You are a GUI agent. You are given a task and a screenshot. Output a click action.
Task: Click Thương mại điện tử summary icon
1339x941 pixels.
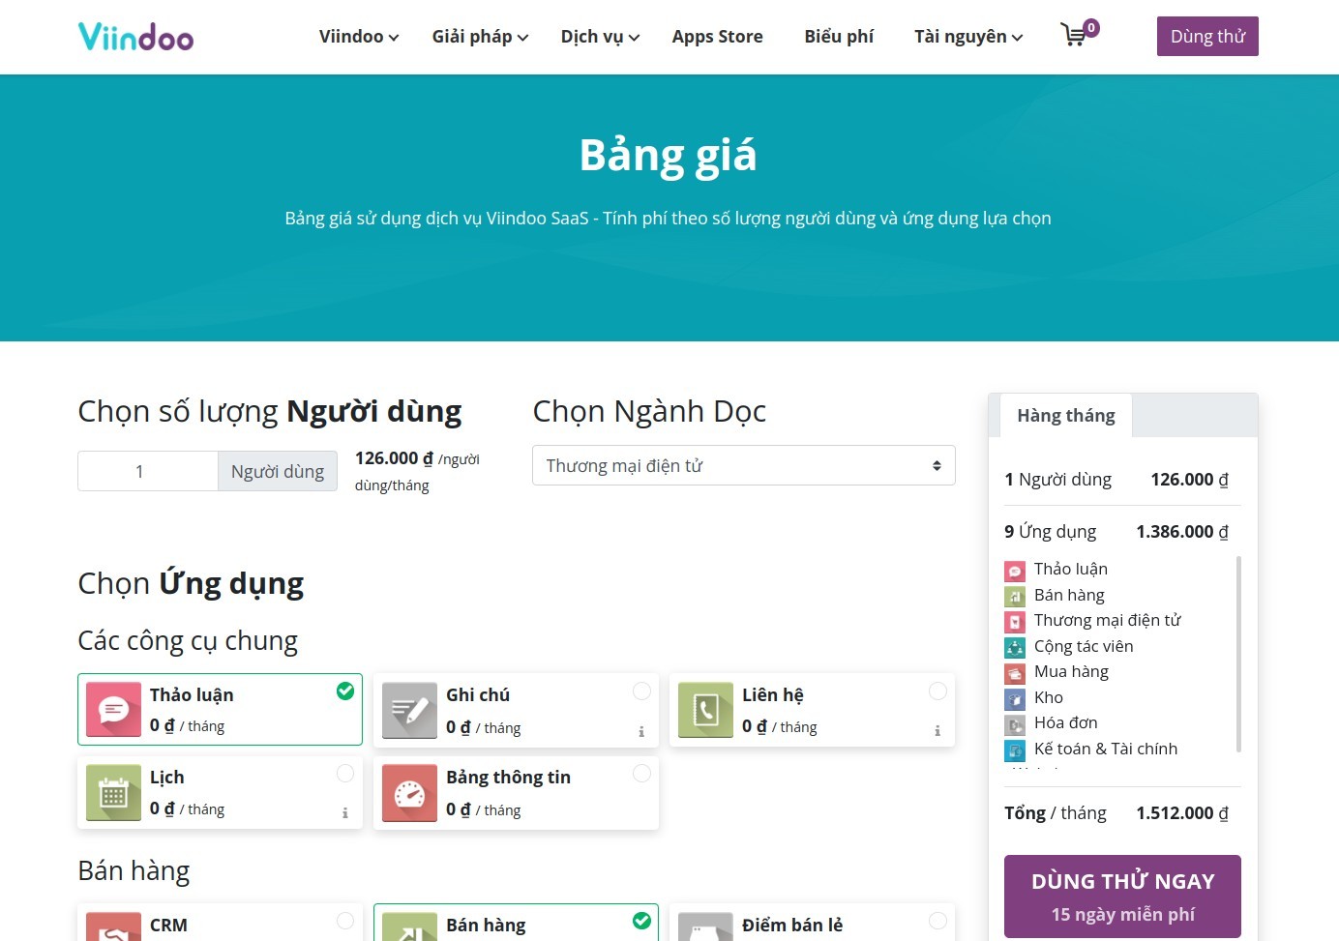pyautogui.click(x=1015, y=622)
